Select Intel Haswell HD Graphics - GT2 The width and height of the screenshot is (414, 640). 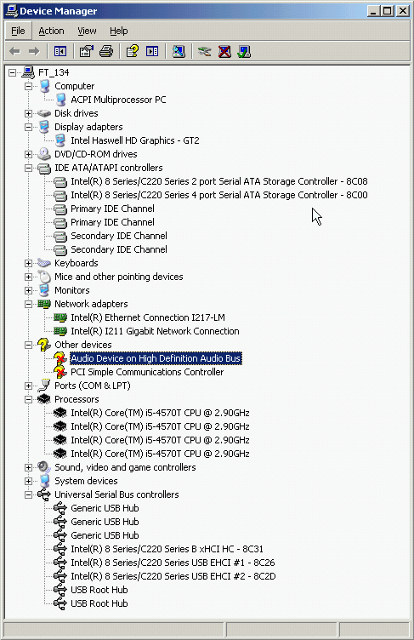[135, 140]
